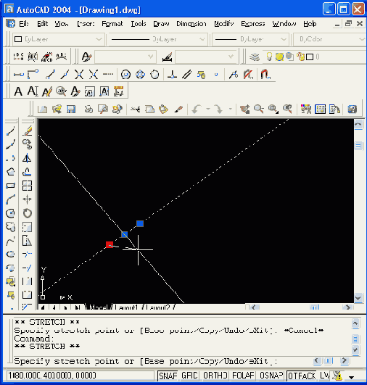Open the Modify menu
Viewport: 367px width, 385px height.
click(x=224, y=24)
